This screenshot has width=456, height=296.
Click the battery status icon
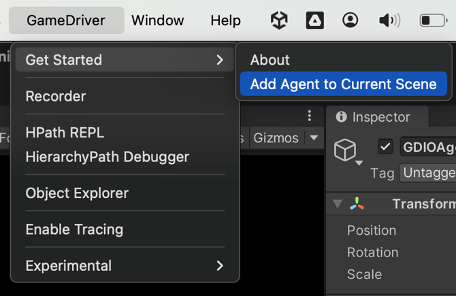pos(433,20)
